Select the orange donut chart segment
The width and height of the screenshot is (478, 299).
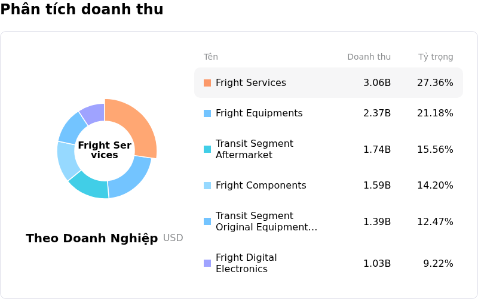point(137,125)
